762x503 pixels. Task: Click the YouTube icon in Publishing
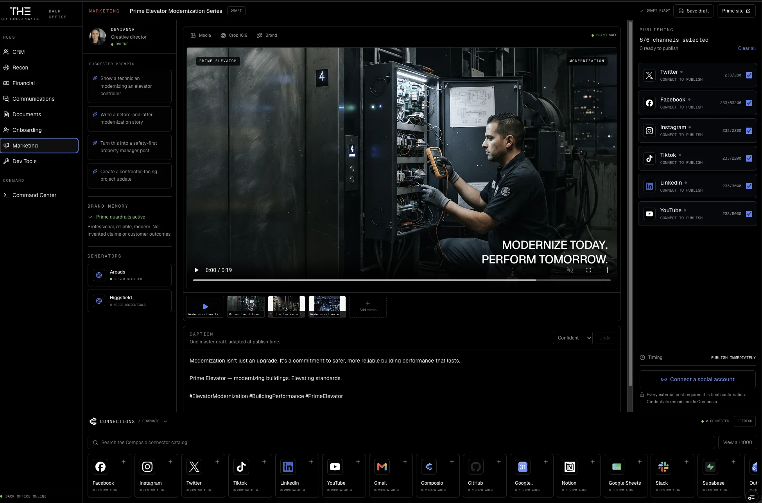pyautogui.click(x=649, y=214)
